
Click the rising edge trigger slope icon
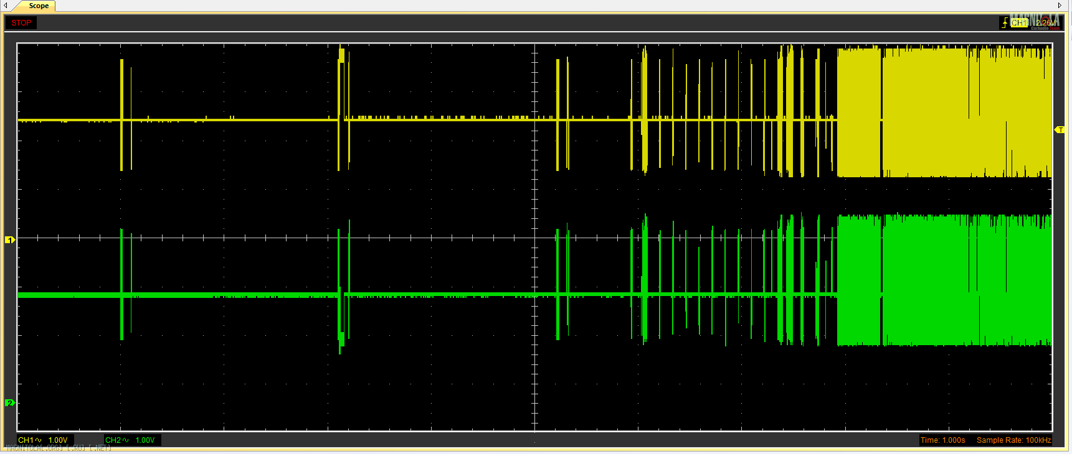coord(1003,23)
